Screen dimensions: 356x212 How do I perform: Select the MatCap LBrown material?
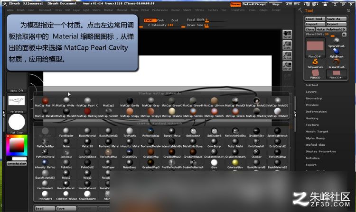tap(214, 101)
